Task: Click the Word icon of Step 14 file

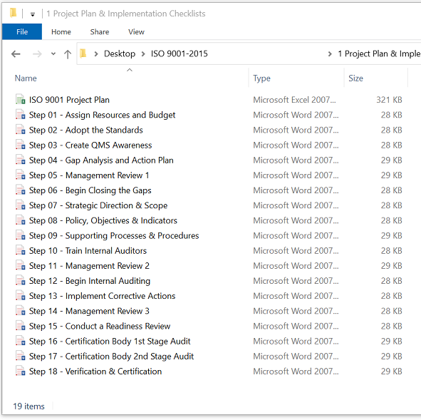Action: coord(21,310)
